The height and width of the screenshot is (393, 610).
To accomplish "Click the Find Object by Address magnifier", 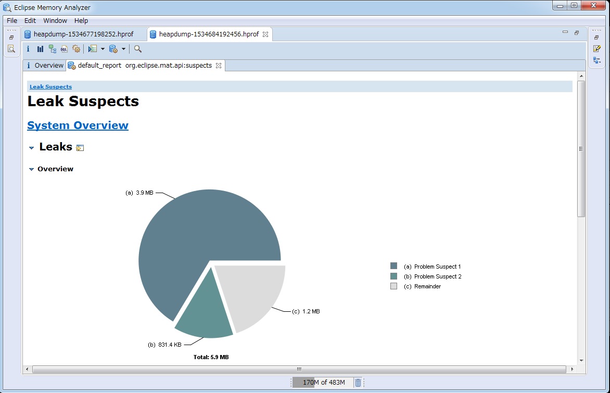I will [137, 49].
